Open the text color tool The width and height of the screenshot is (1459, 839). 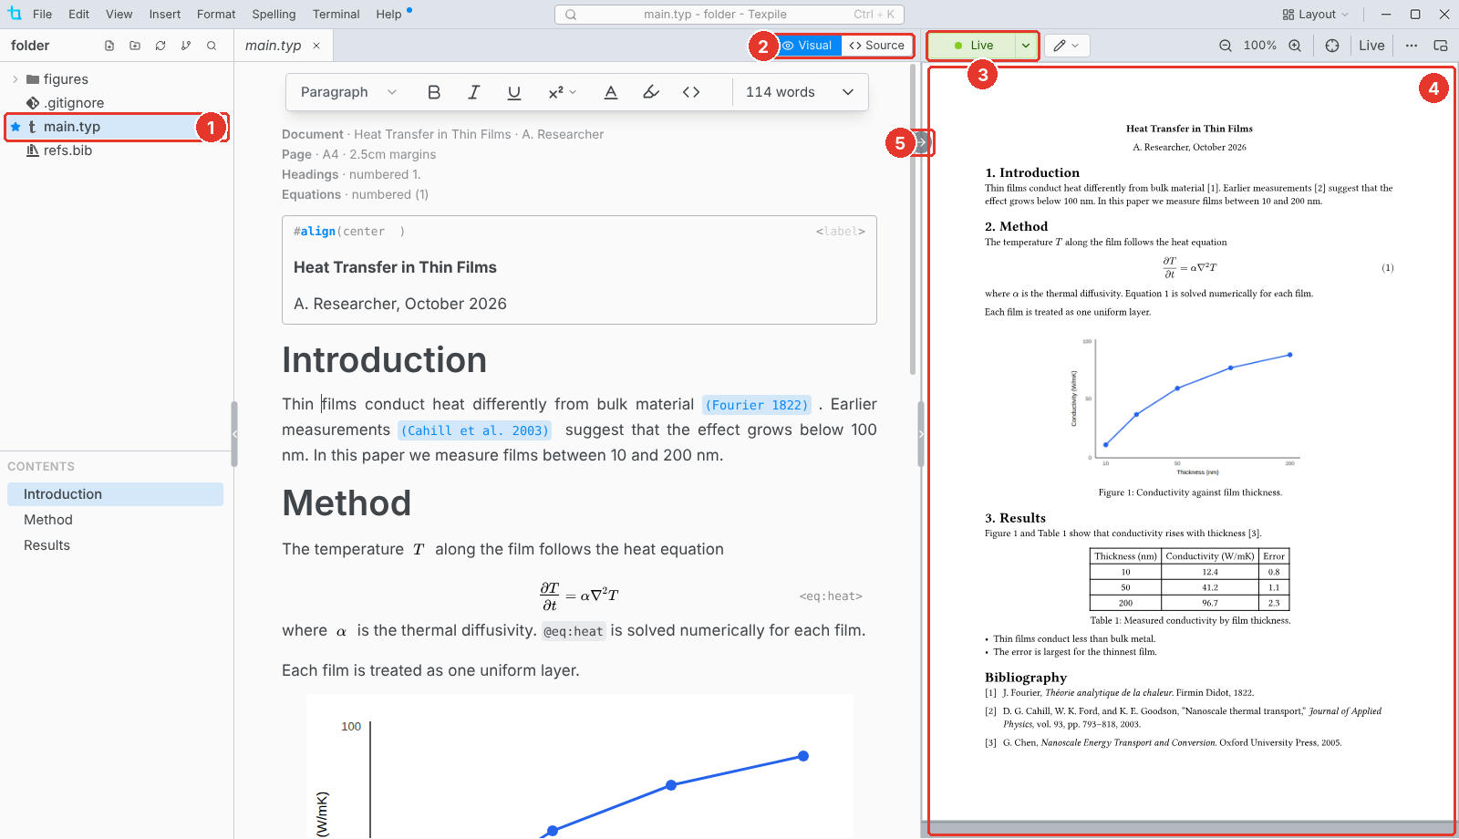[x=611, y=92]
